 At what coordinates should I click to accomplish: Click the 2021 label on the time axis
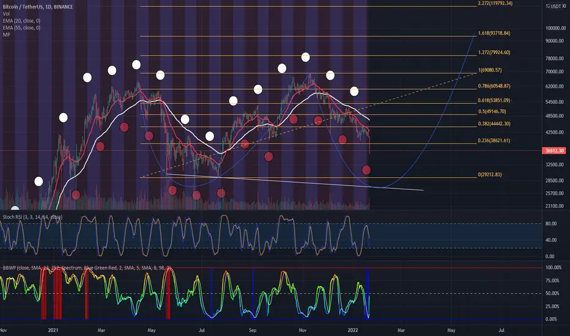click(x=53, y=330)
